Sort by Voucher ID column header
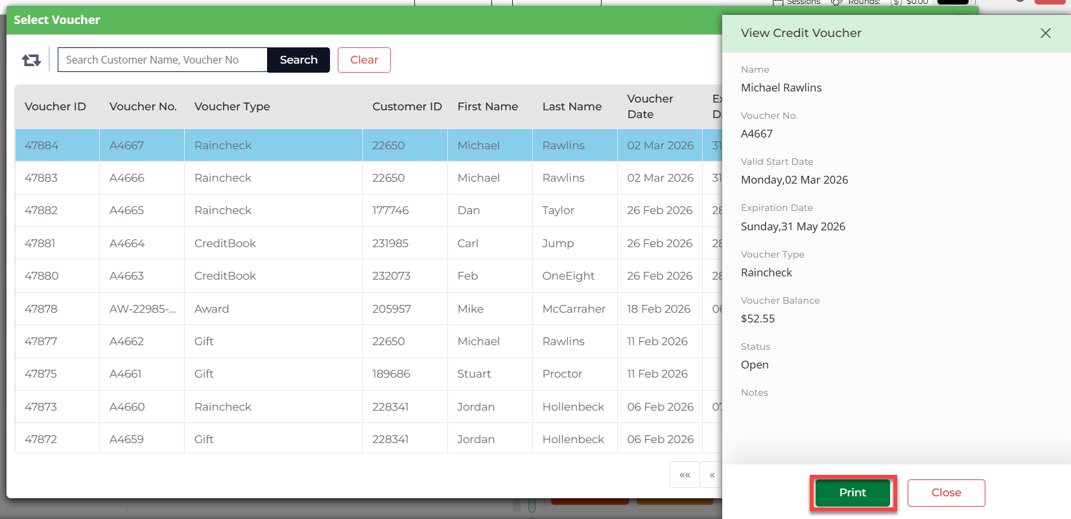The width and height of the screenshot is (1071, 519). point(55,106)
